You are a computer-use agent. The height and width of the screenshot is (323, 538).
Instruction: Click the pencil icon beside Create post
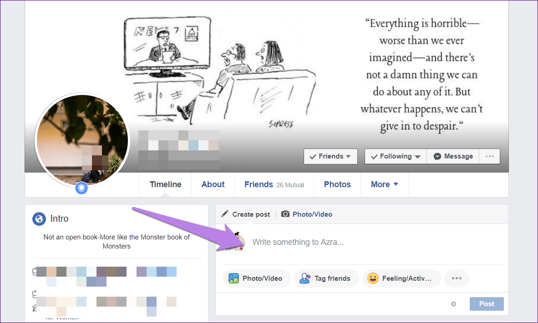point(225,214)
